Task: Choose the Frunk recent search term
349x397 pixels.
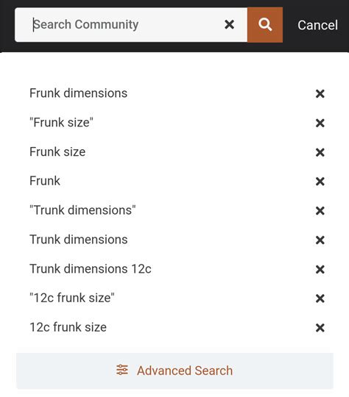Action: coord(45,181)
